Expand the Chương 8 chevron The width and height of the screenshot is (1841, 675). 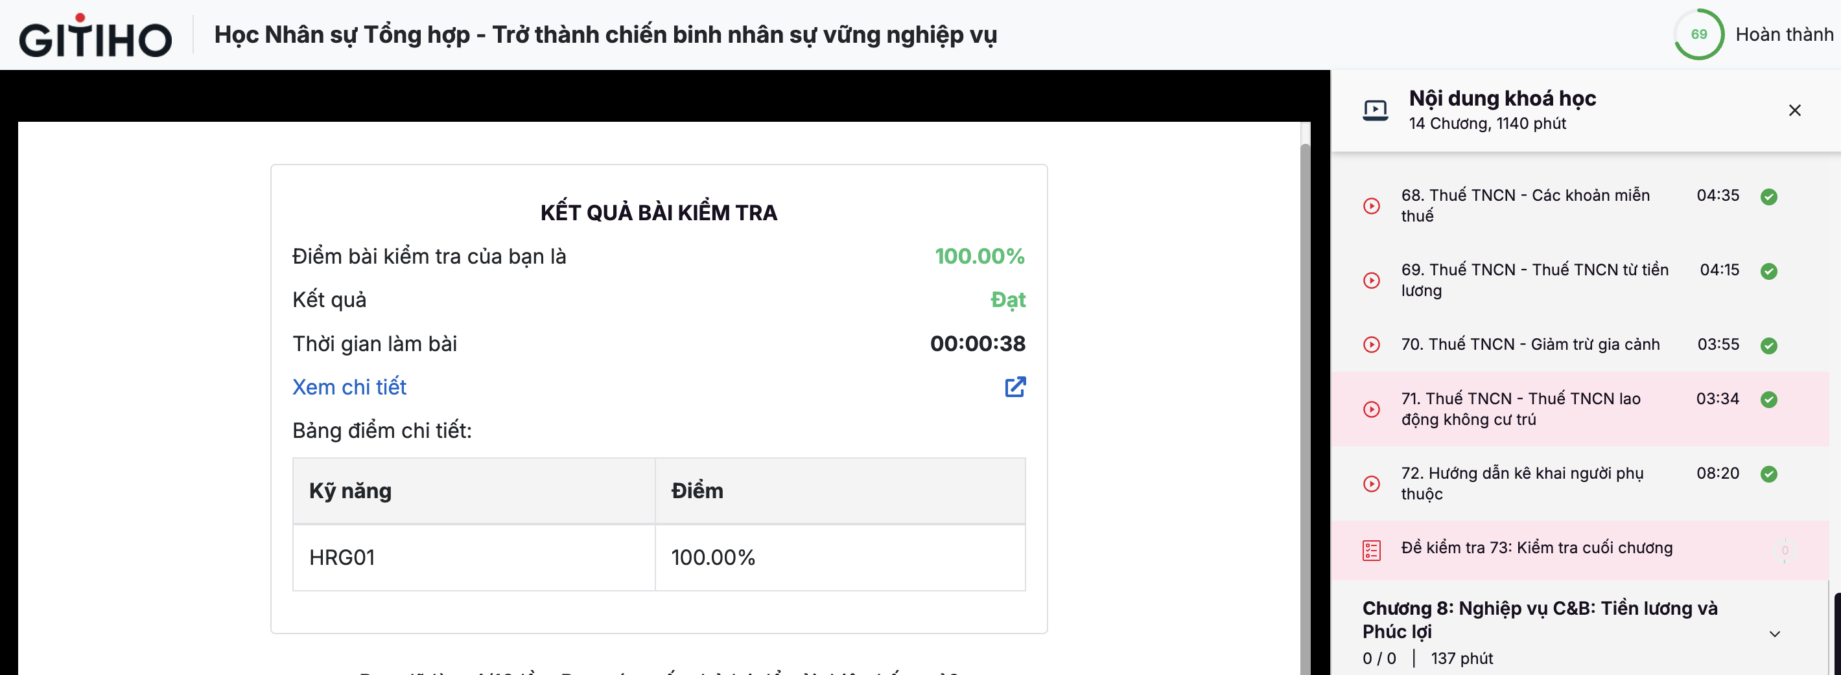click(1774, 634)
